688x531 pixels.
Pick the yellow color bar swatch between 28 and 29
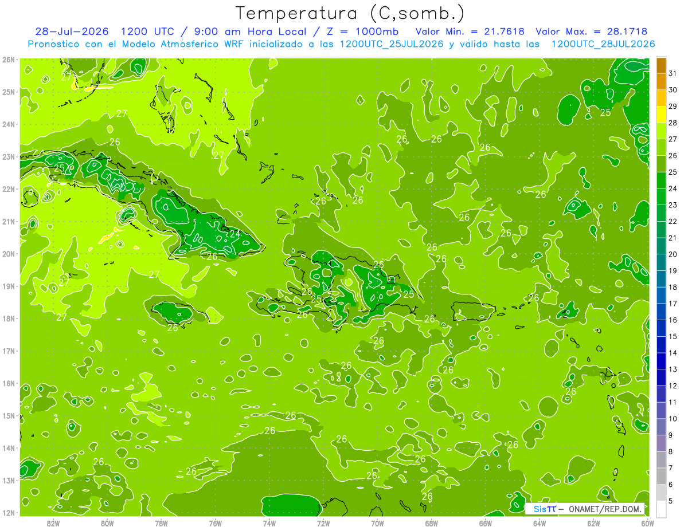point(661,115)
